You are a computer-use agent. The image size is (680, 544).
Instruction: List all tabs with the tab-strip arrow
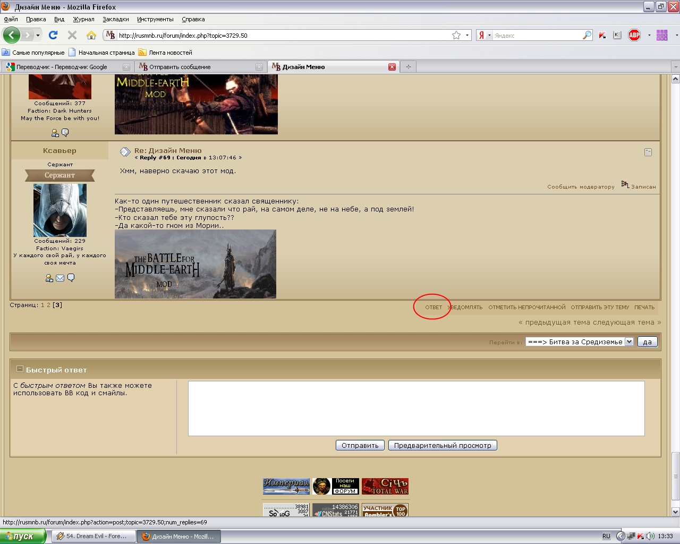click(x=675, y=67)
